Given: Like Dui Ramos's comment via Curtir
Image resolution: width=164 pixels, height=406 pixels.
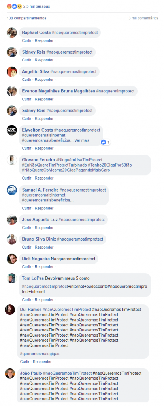Looking at the screenshot, I should point(25,362).
